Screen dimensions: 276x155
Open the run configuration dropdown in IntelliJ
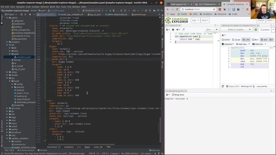(93, 10)
